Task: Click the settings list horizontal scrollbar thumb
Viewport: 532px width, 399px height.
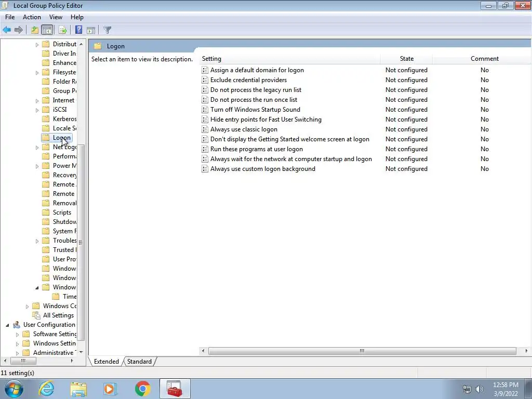Action: [x=362, y=351]
